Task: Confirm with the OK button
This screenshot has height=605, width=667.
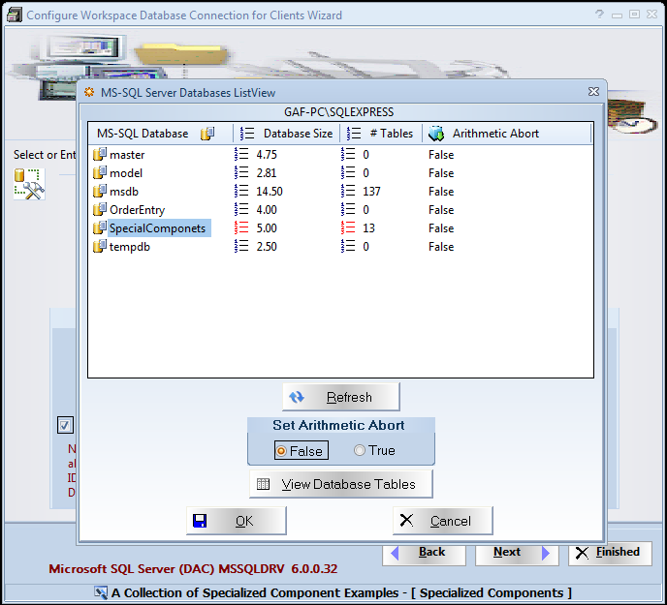Action: point(236,521)
